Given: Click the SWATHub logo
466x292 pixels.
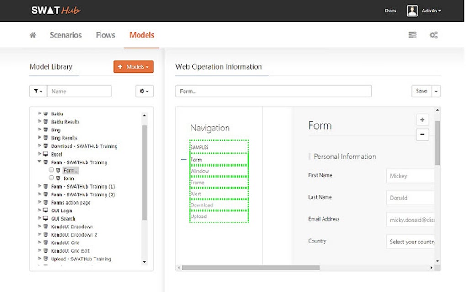Looking at the screenshot, I should (x=55, y=10).
